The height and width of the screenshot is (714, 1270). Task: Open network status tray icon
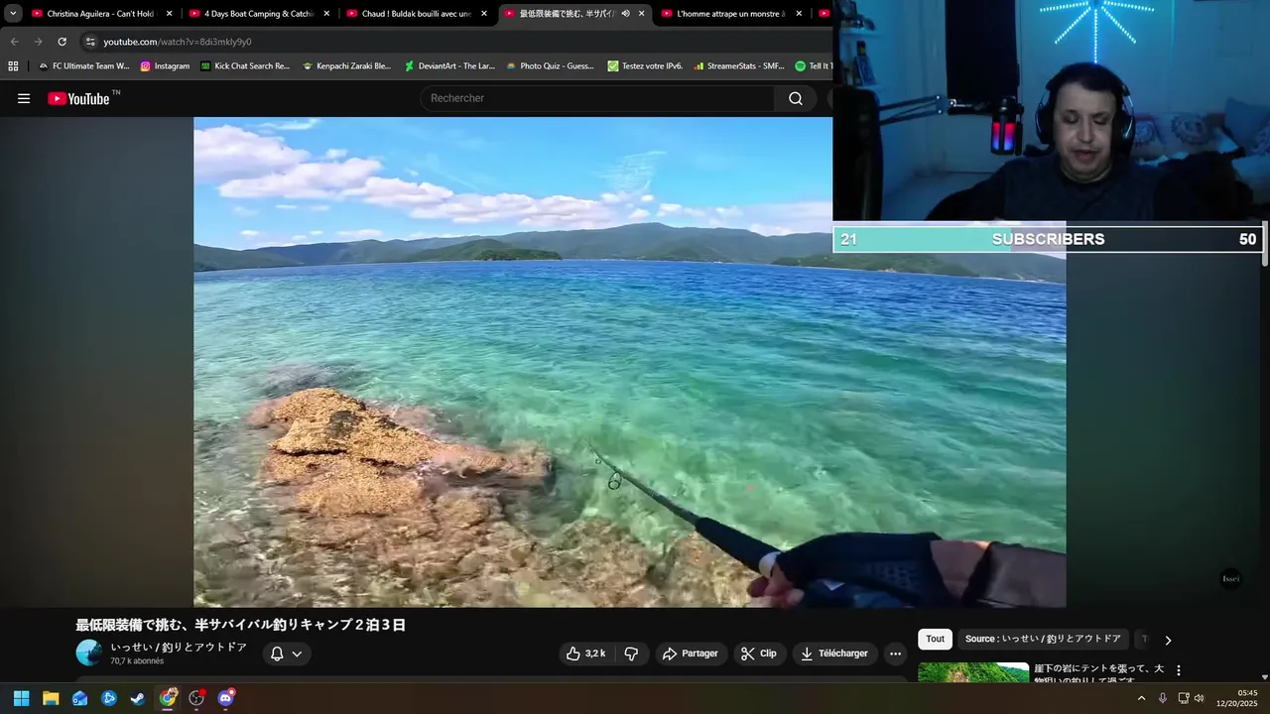point(1184,698)
